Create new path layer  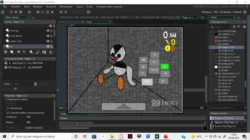pyautogui.click(x=25, y=52)
